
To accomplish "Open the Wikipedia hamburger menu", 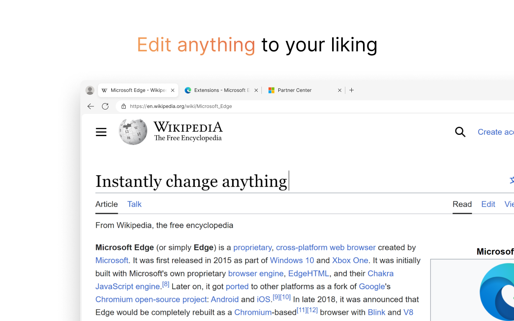I will coord(101,132).
